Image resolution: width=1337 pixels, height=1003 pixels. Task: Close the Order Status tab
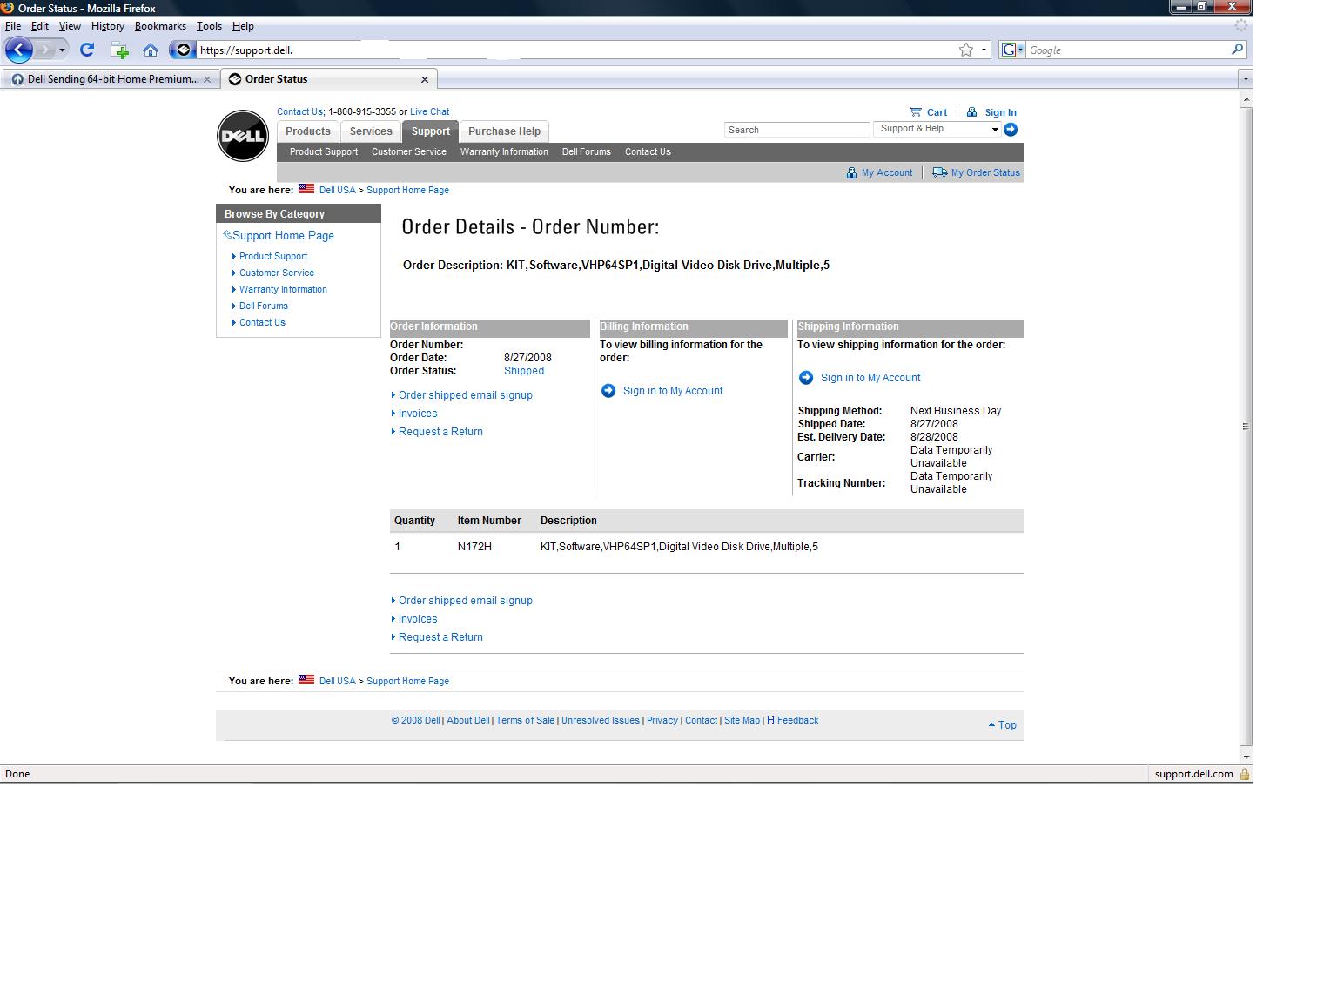pos(425,79)
